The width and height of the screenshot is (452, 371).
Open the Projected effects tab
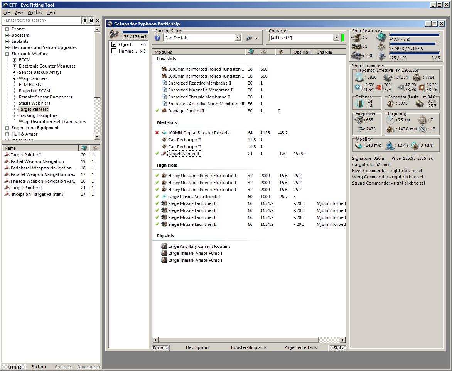300,347
